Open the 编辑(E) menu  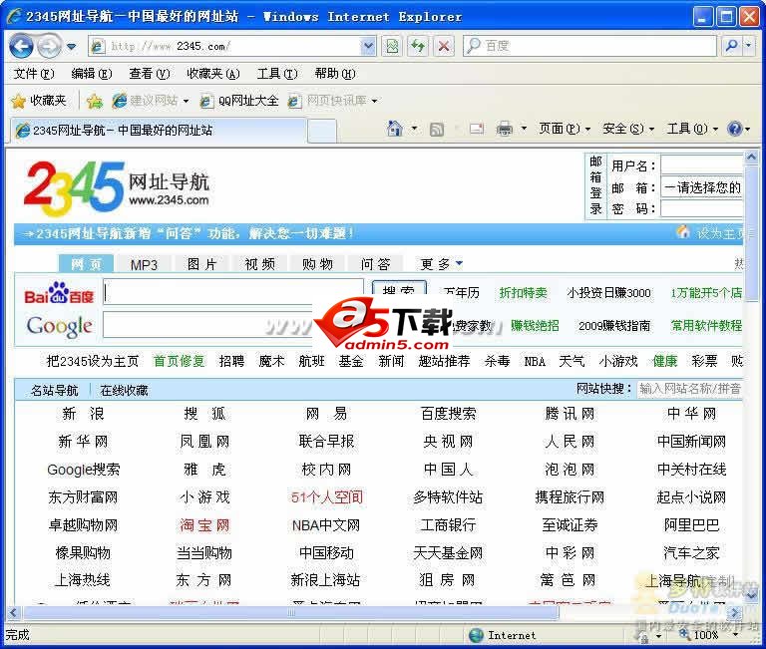coord(92,74)
